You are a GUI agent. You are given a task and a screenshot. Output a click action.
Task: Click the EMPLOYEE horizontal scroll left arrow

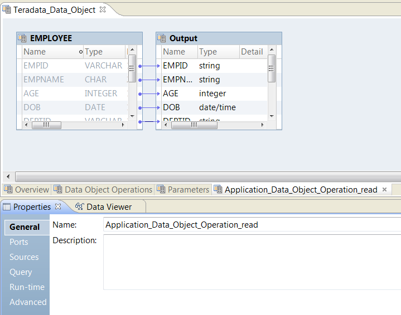coord(26,125)
